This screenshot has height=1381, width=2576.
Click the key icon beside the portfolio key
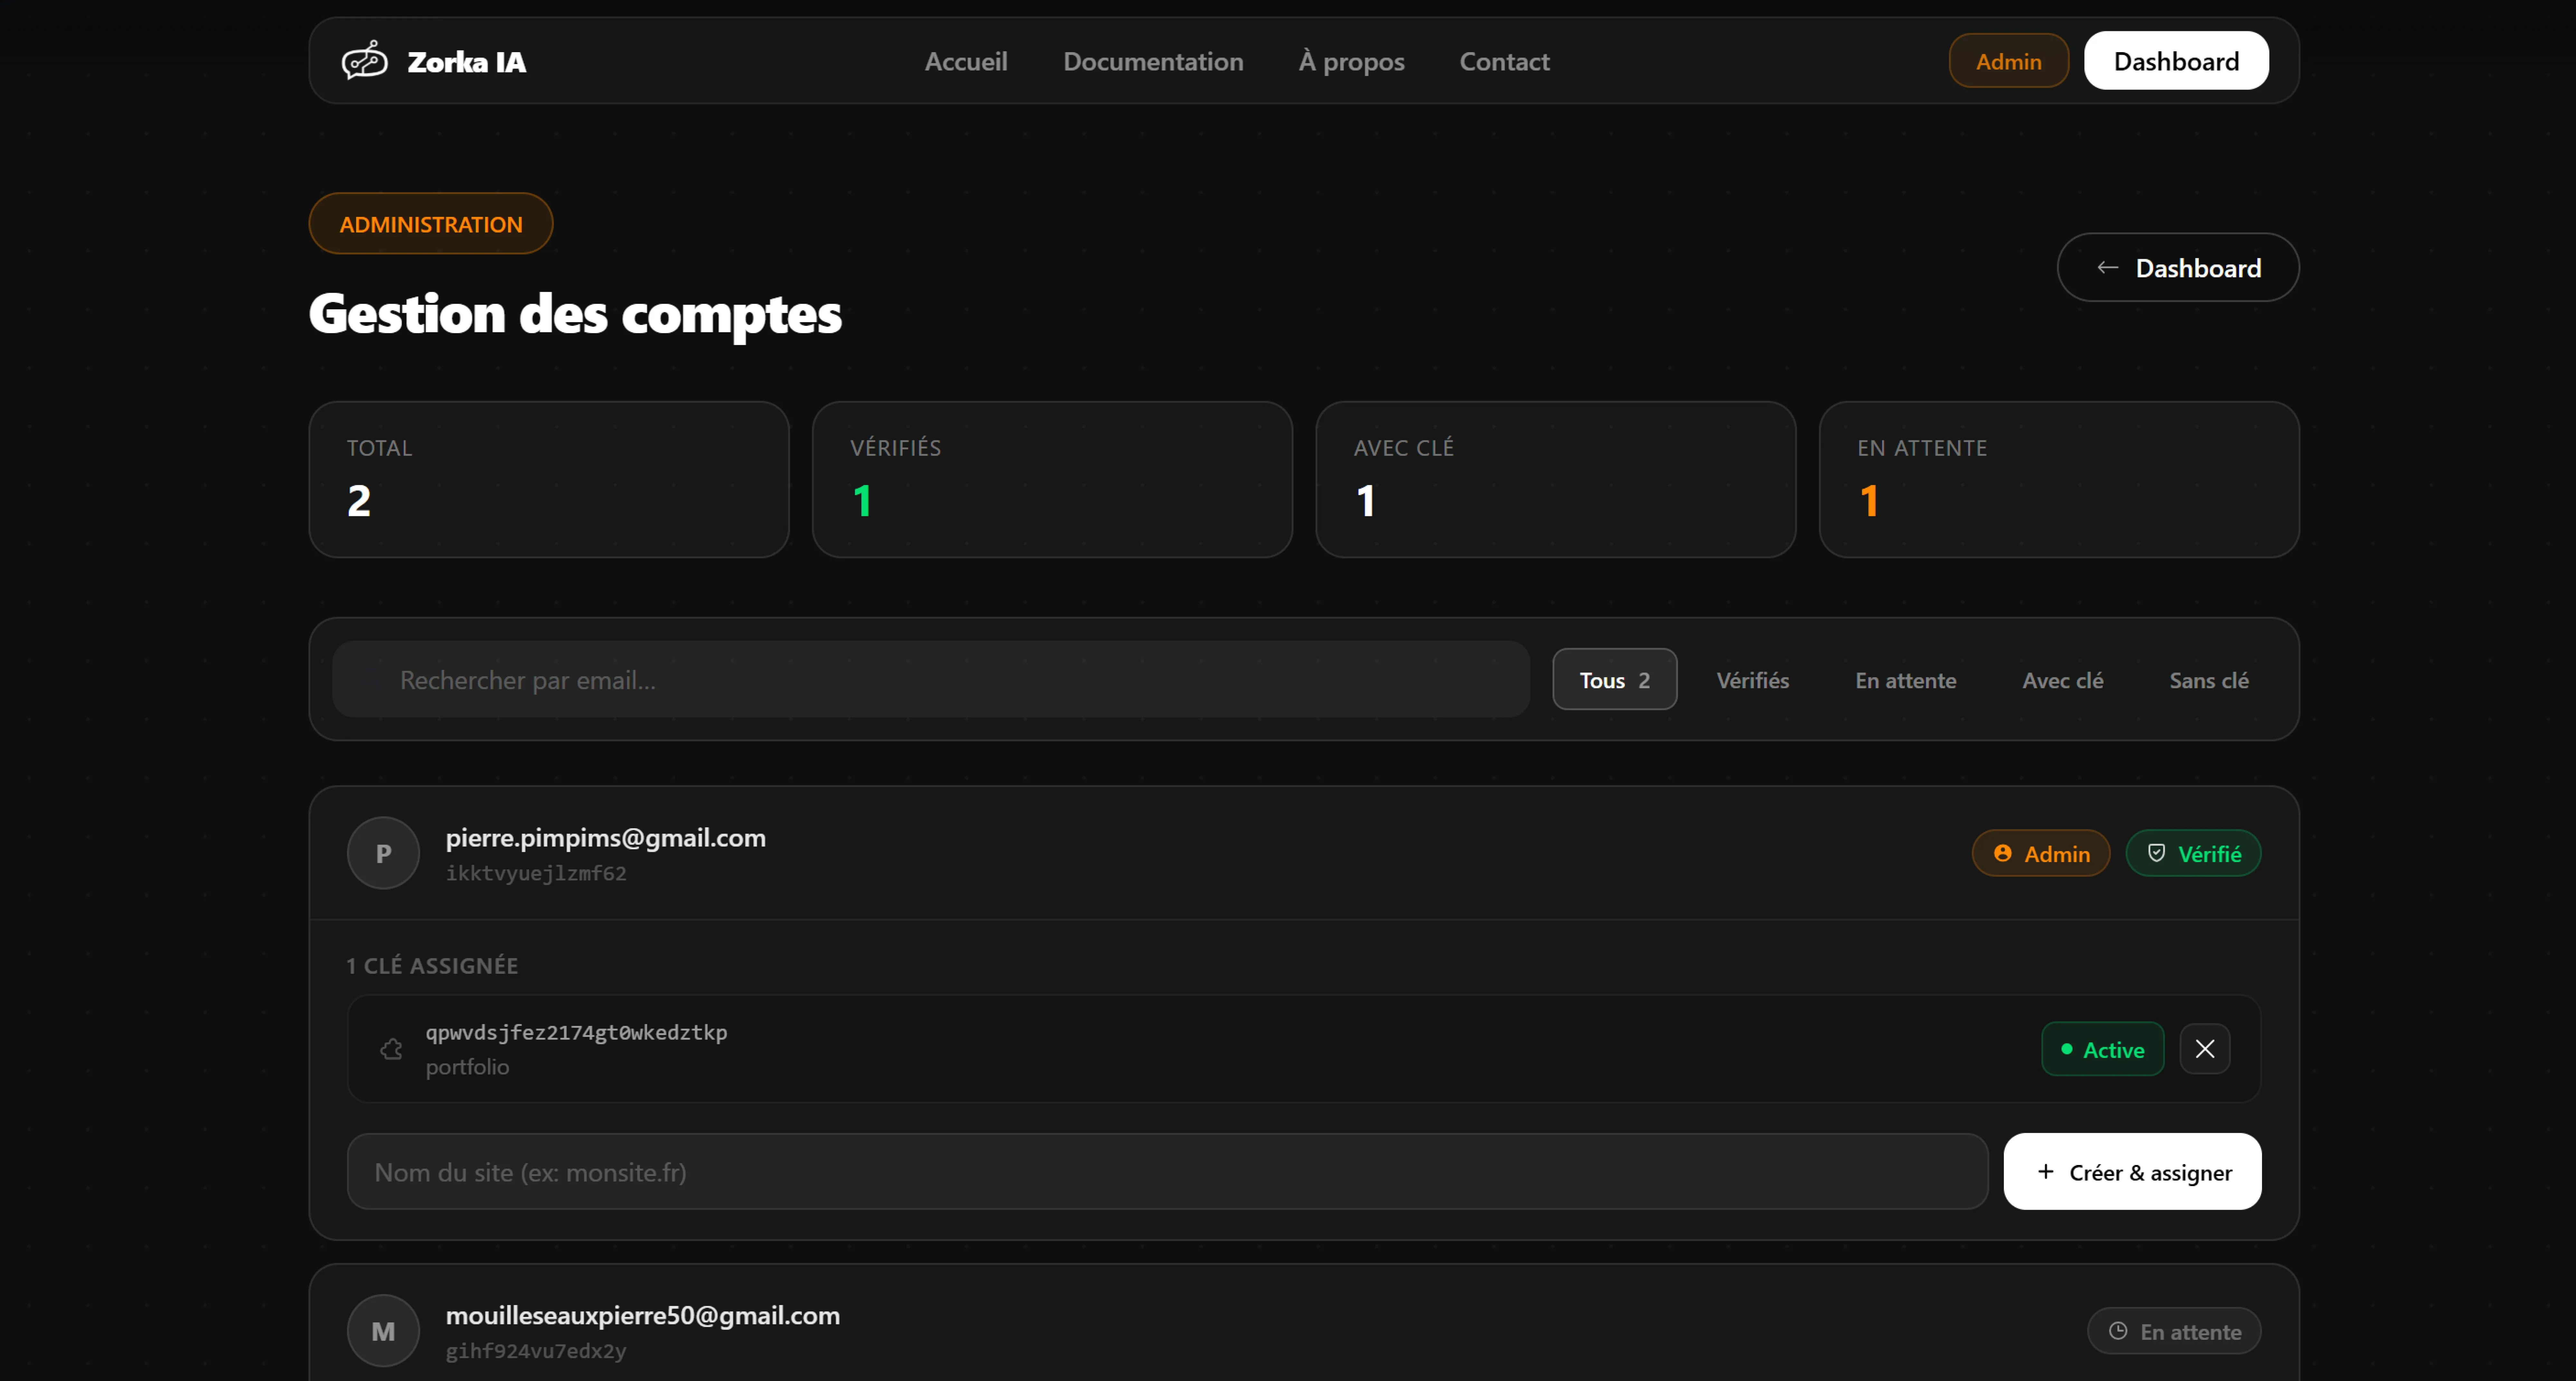[x=391, y=1049]
